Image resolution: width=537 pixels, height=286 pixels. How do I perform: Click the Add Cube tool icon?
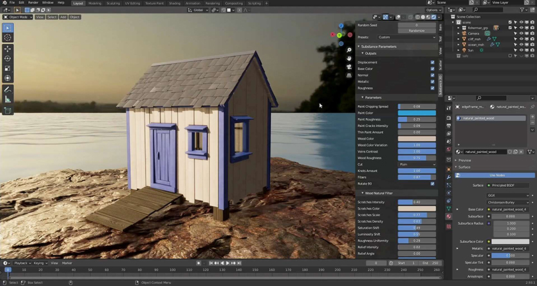coord(7,111)
